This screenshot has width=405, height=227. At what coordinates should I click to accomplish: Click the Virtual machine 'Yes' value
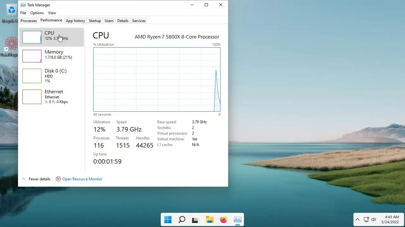click(195, 139)
